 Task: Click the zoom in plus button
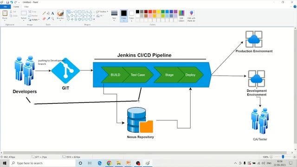pyautogui.click(x=295, y=157)
